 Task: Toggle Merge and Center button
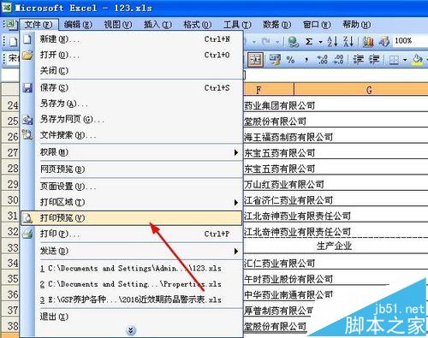tap(255, 60)
